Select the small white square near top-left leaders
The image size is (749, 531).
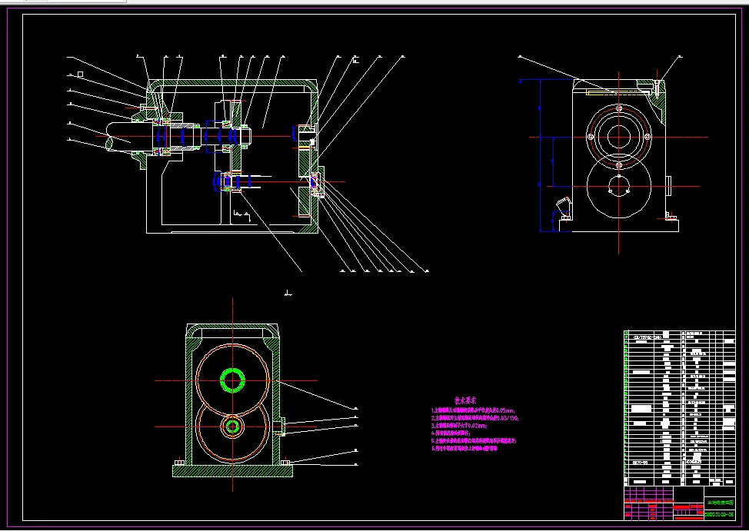(80, 74)
